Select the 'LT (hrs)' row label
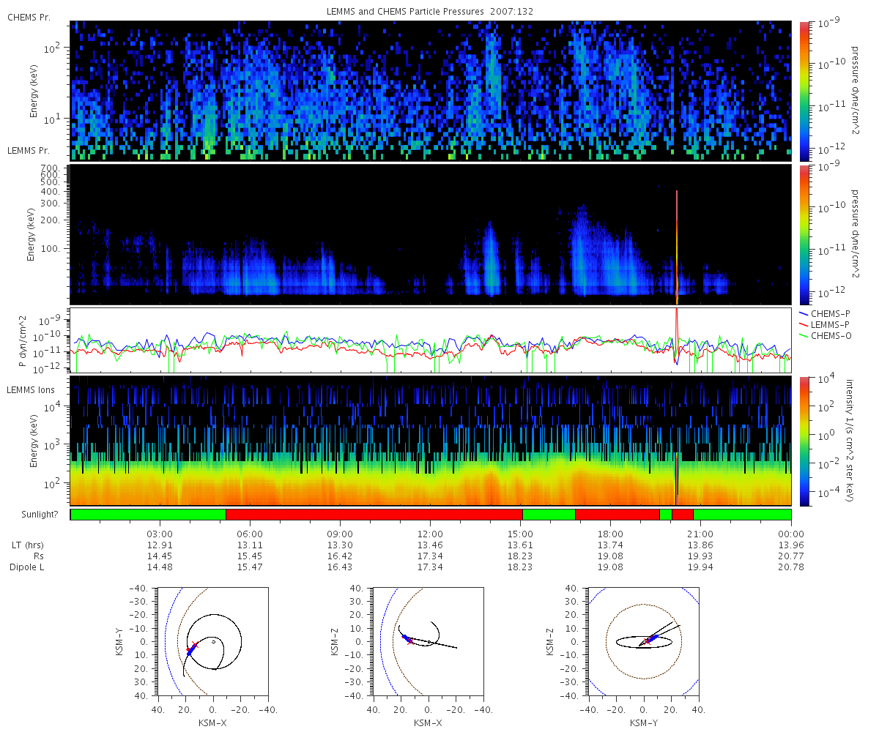This screenshot has width=879, height=732. (x=29, y=545)
